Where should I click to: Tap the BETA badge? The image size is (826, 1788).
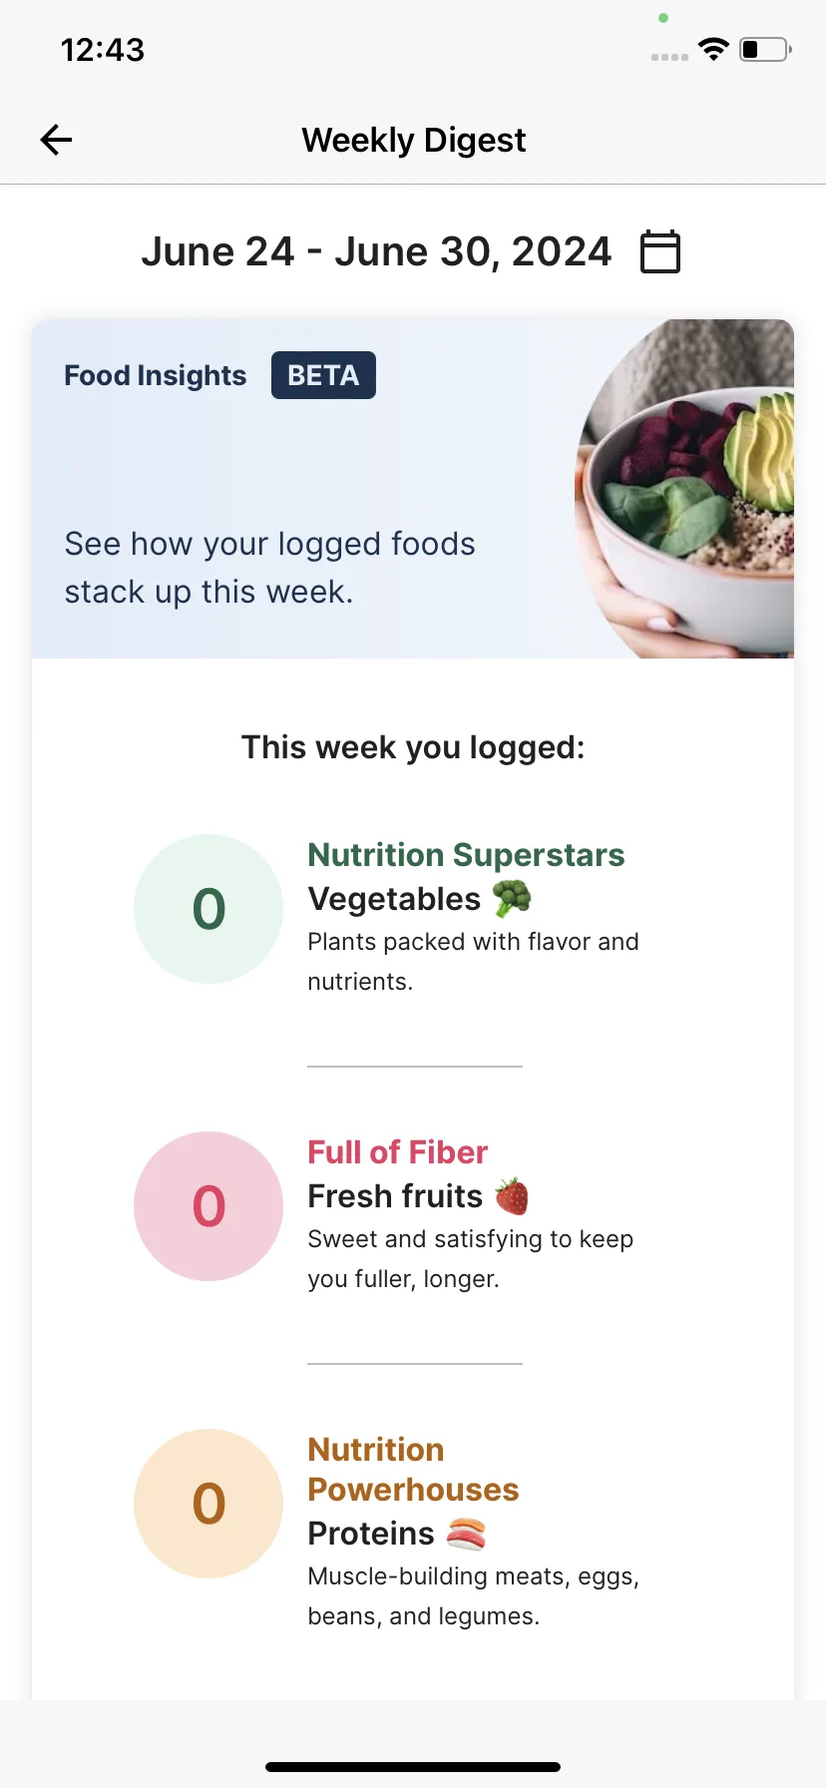pos(323,375)
